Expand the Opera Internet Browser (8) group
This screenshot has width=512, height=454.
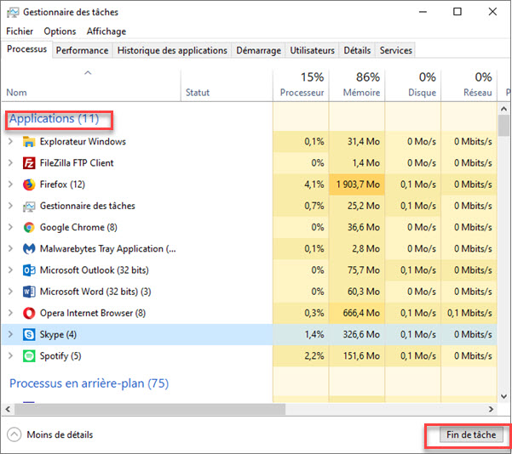pyautogui.click(x=10, y=313)
